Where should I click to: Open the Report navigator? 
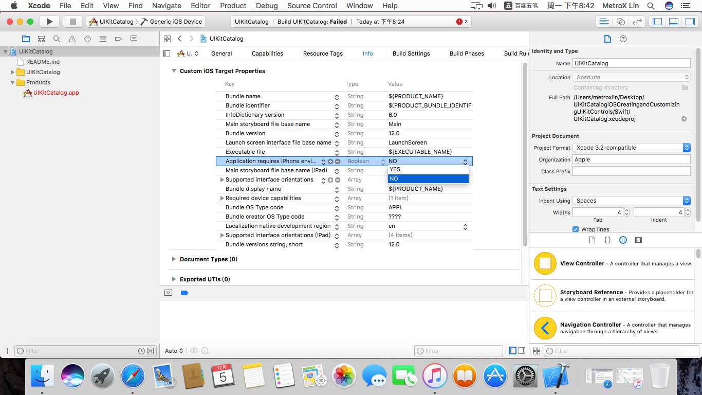pyautogui.click(x=134, y=39)
